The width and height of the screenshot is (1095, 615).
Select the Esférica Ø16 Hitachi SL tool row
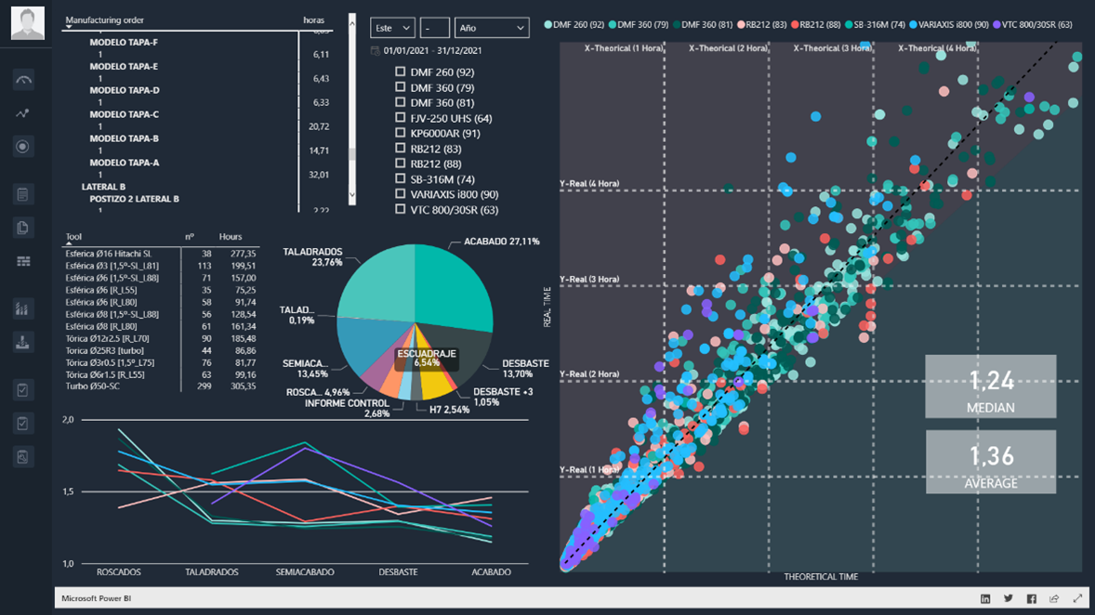click(161, 255)
